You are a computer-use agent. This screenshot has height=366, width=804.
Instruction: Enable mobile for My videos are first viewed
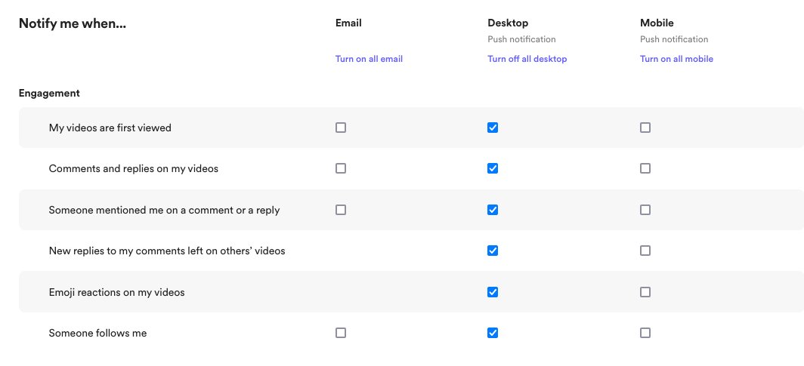click(x=645, y=128)
